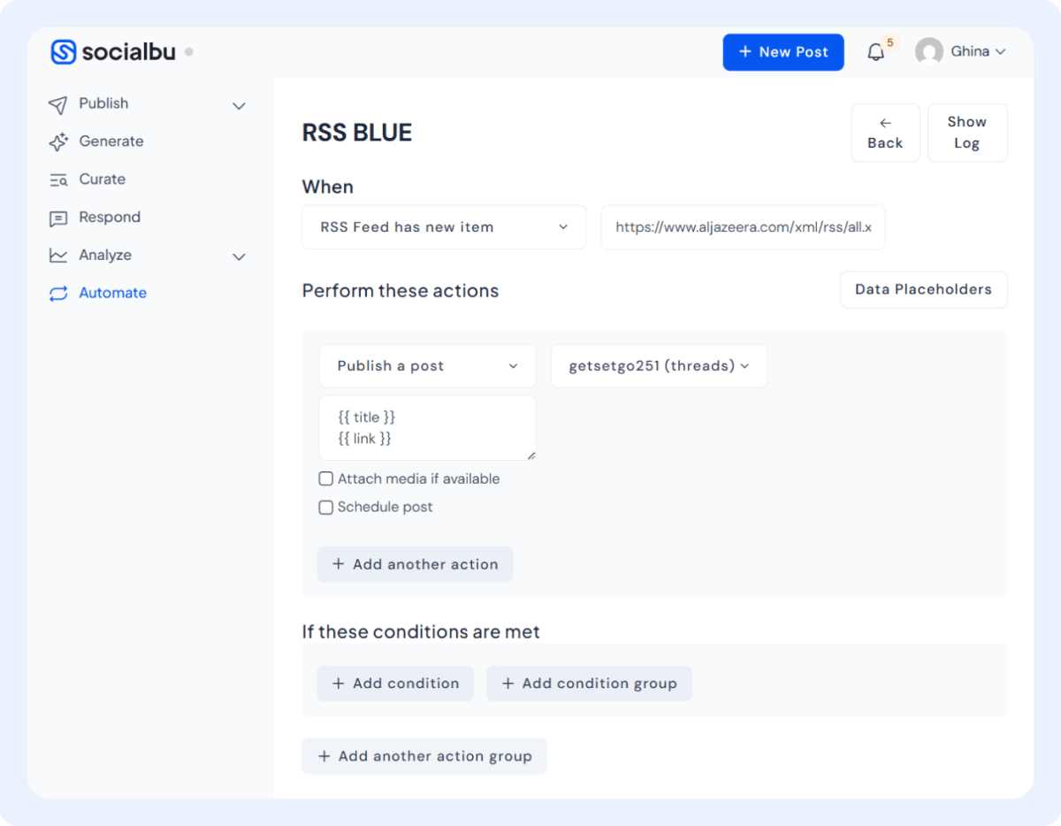The image size is (1061, 826).
Task: Open the Show Log view
Action: 966,132
